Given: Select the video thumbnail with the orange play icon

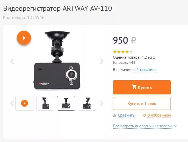Looking at the screenshot, I should pos(24,103).
